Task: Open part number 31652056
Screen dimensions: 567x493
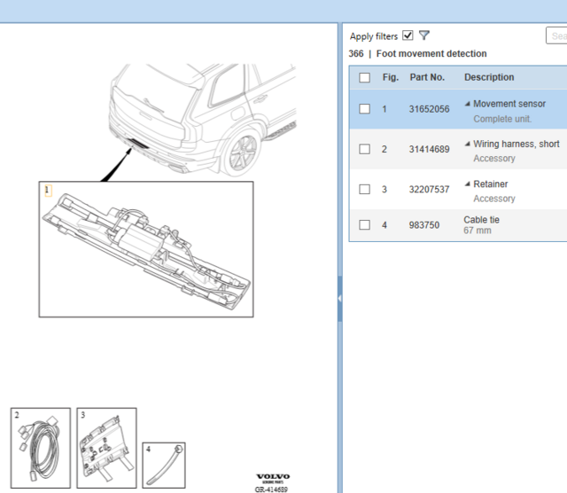Action: pos(429,109)
